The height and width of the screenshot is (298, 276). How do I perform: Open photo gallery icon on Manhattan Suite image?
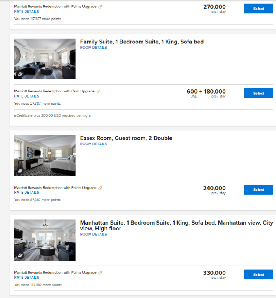click(x=20, y=256)
